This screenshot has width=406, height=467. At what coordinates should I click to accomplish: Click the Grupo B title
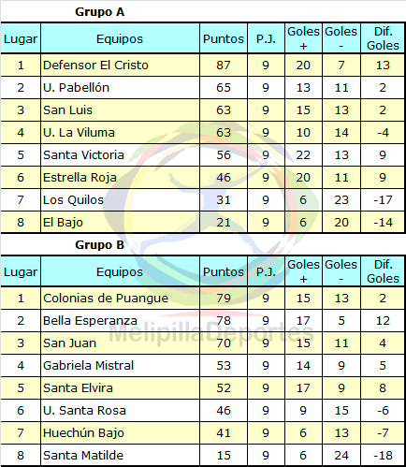(x=99, y=245)
